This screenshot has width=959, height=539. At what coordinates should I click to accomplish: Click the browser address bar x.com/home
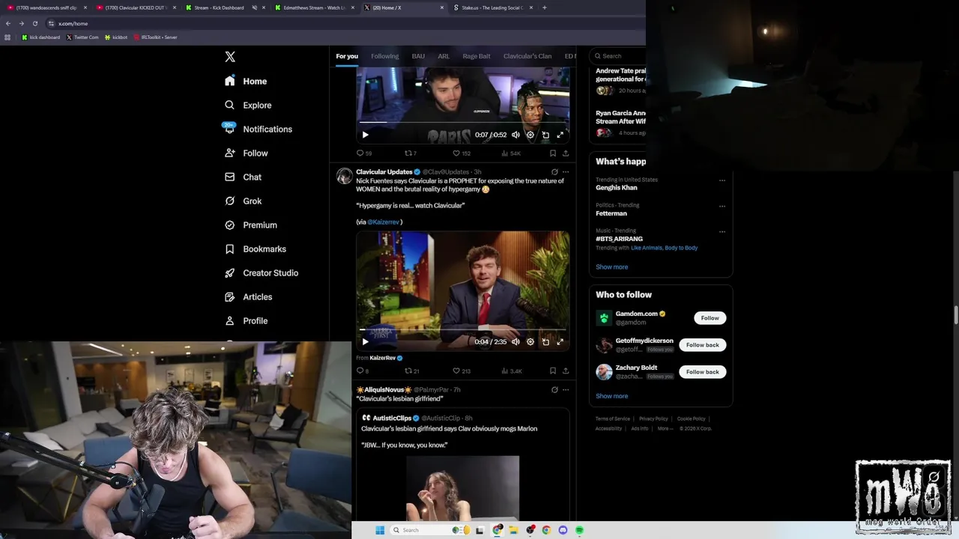345,23
